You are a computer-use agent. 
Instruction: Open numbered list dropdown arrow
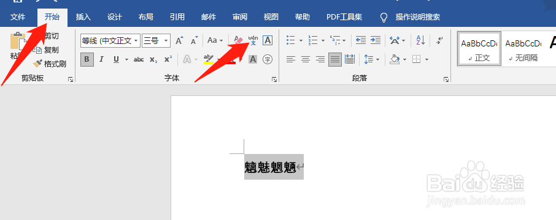click(x=323, y=40)
